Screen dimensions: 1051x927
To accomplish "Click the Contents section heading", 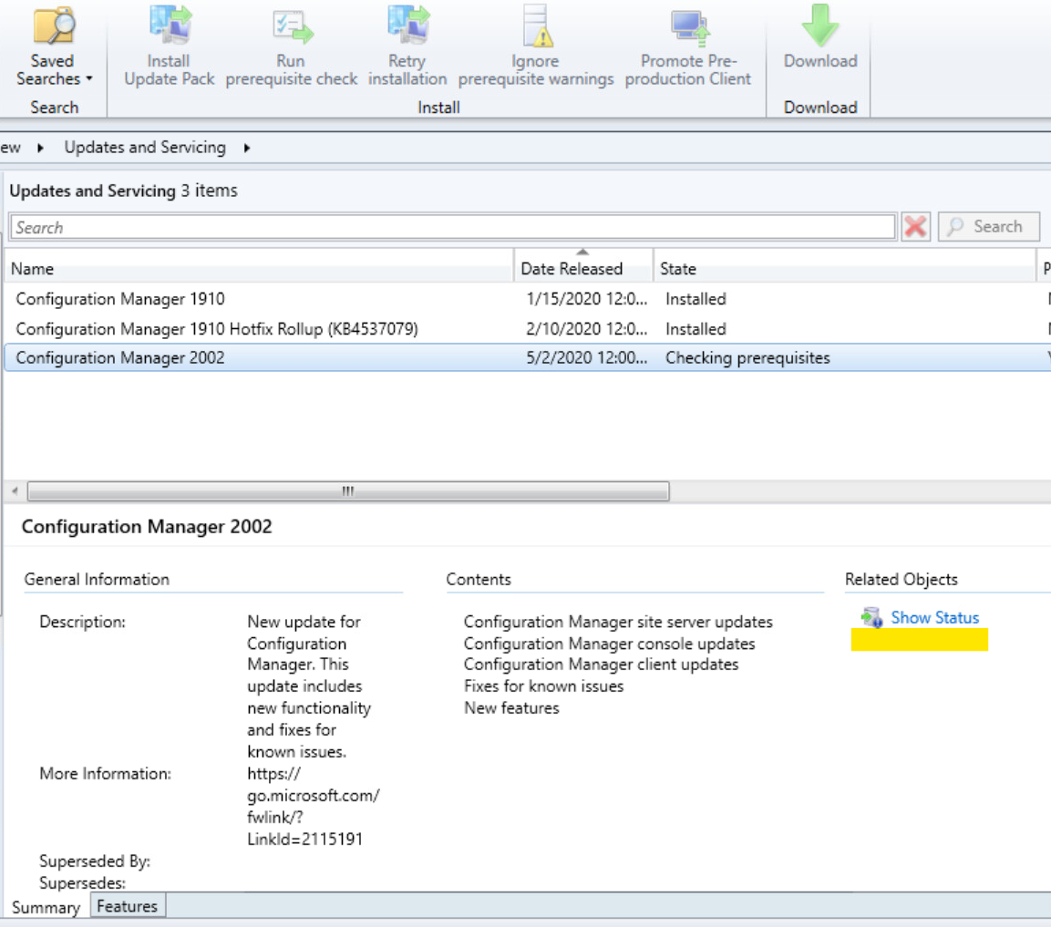I will [x=479, y=579].
